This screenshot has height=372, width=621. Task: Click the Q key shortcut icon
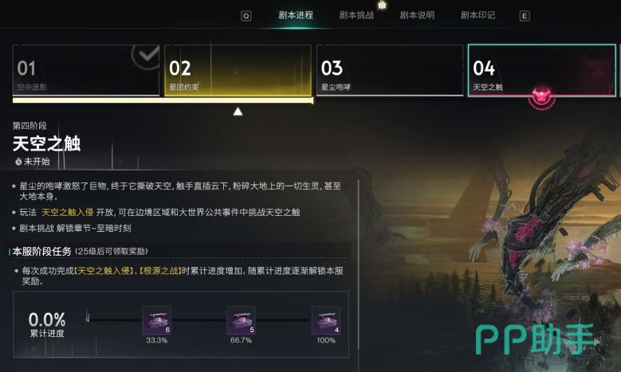(246, 16)
